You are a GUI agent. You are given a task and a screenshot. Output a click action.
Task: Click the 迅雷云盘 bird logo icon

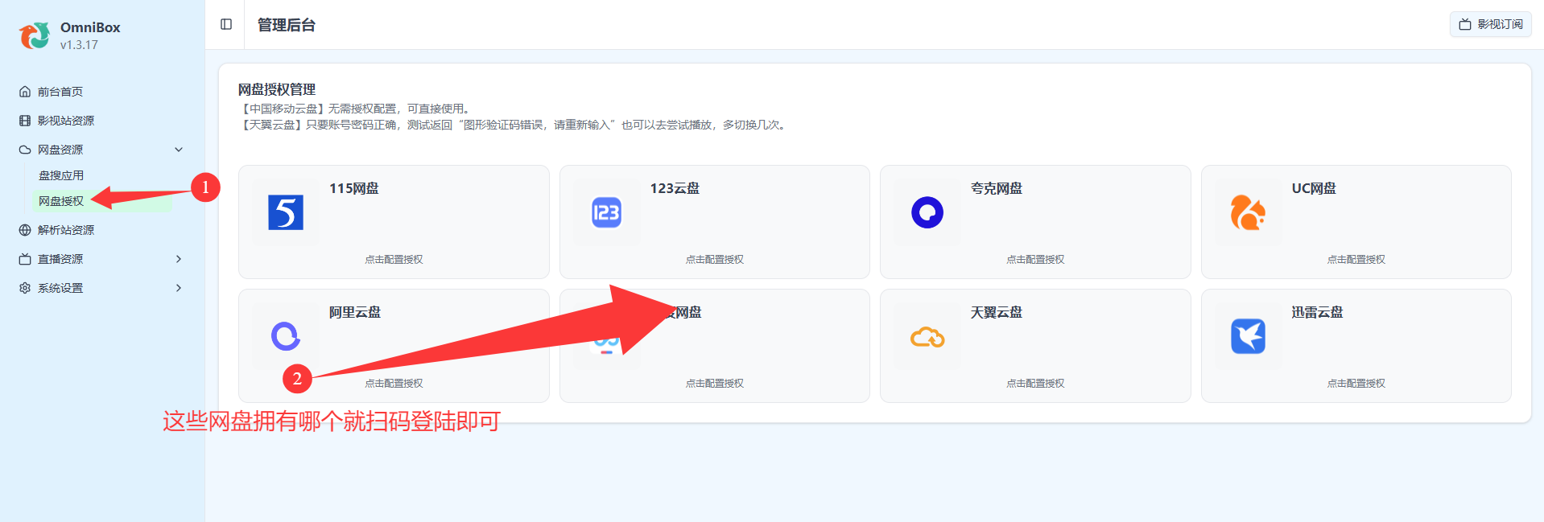(1248, 336)
